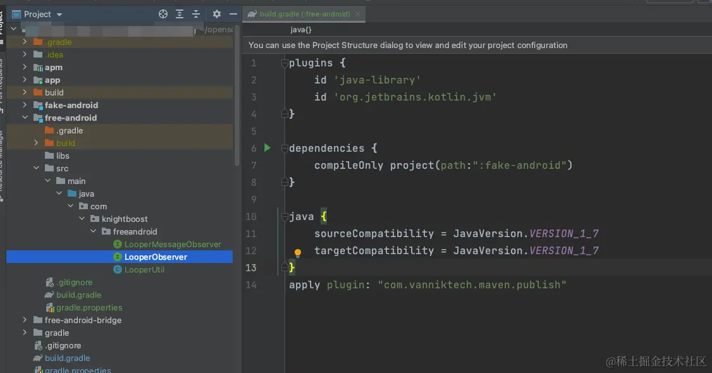Click the Collapse All icon in Project toolbar
The image size is (712, 373).
point(196,14)
